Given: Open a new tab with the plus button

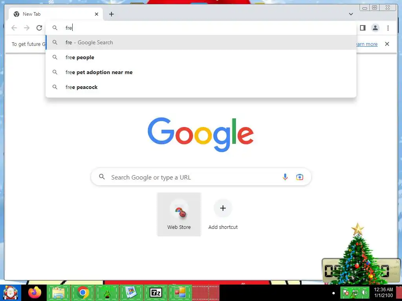Looking at the screenshot, I should pos(111,14).
